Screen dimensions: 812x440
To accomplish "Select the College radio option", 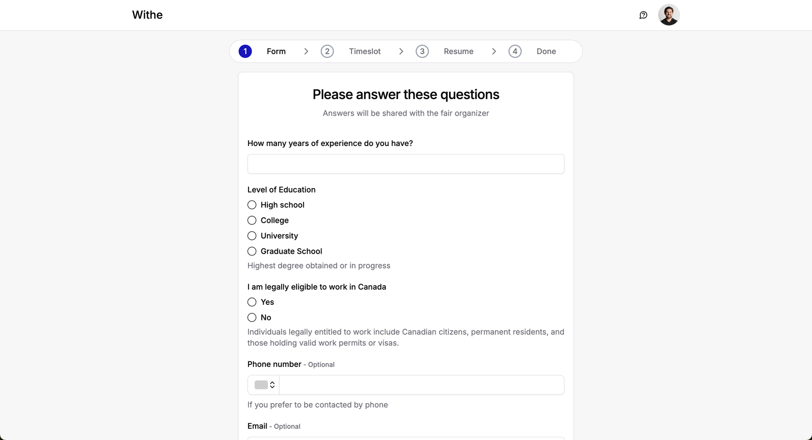I will (x=252, y=220).
